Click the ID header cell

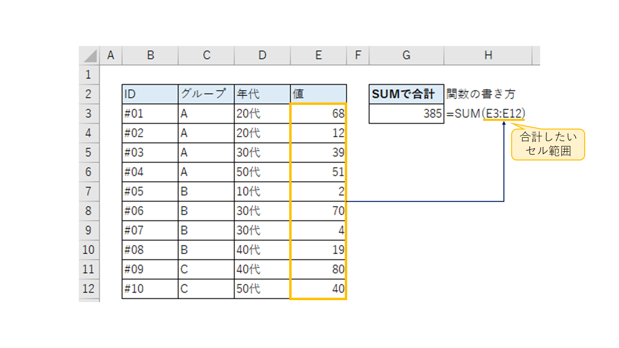[x=150, y=94]
